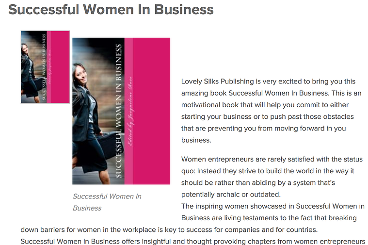Screen dimensions: 368x245
Task: Click the "Successful Women In Business" page heading
Action: click(111, 10)
